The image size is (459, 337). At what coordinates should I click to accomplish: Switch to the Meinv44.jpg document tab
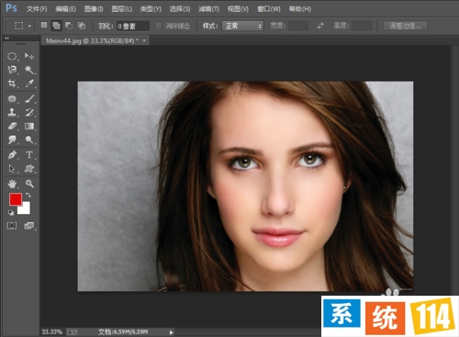click(x=92, y=40)
